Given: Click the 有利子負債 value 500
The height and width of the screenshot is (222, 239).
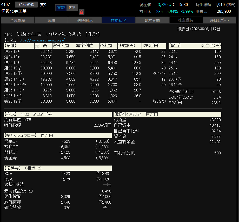Looking at the screenshot, I should point(217,153).
